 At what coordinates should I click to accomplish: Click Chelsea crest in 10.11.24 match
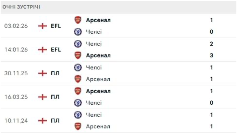coord(77,115)
